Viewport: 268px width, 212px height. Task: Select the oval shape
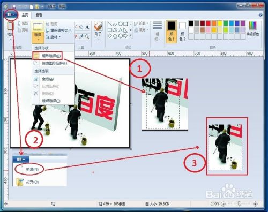tap(121, 24)
